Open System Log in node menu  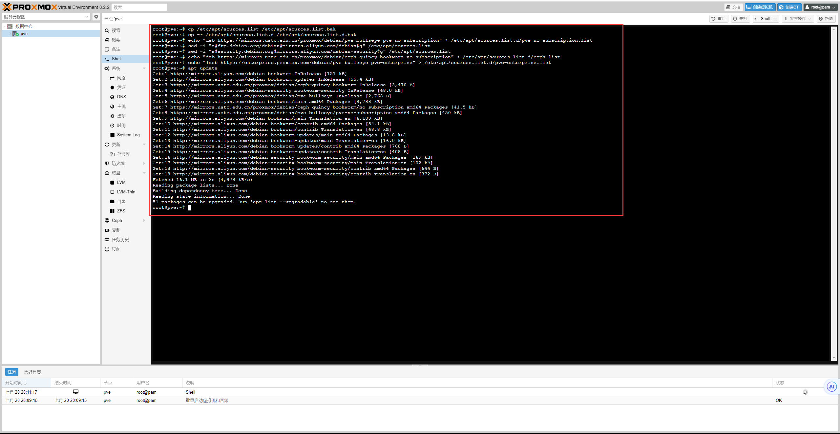click(128, 135)
